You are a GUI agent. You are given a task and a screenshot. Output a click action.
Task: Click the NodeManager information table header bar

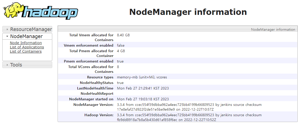click(x=178, y=29)
